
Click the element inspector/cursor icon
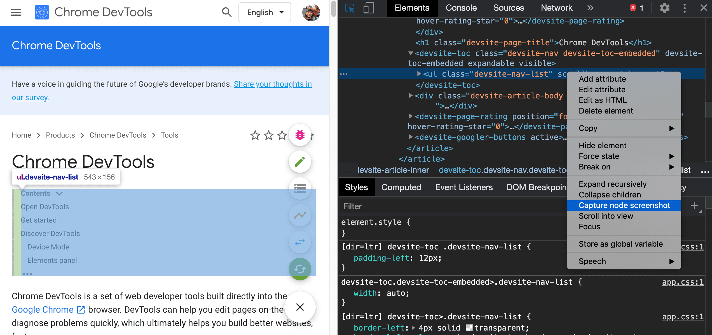point(350,8)
